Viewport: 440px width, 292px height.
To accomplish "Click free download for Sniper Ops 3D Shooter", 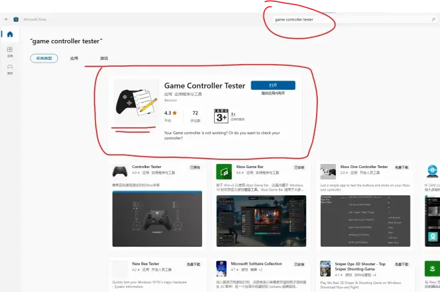I will pos(401,265).
